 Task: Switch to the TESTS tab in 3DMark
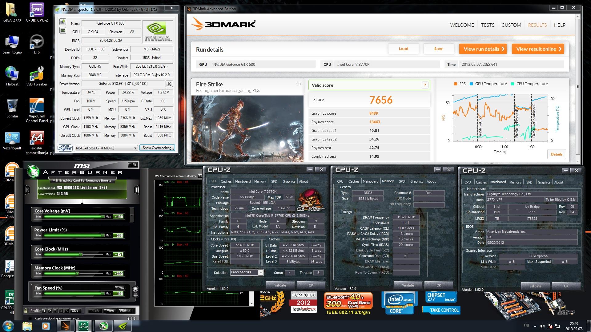(x=488, y=25)
